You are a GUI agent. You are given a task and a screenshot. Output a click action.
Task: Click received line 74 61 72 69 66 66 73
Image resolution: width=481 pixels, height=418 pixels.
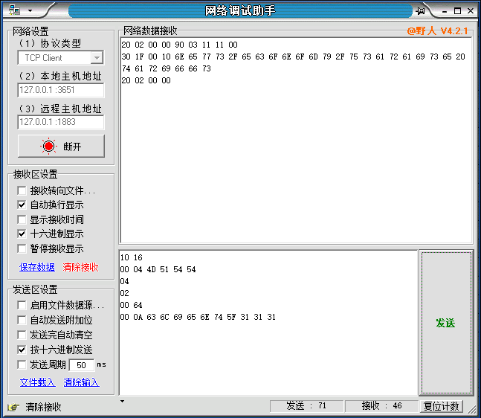(x=167, y=68)
